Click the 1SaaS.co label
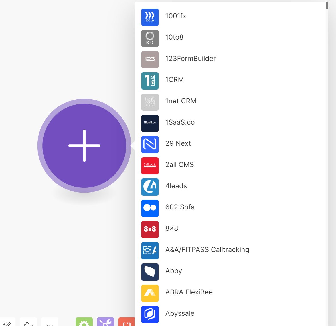The image size is (336, 326). [x=180, y=123]
